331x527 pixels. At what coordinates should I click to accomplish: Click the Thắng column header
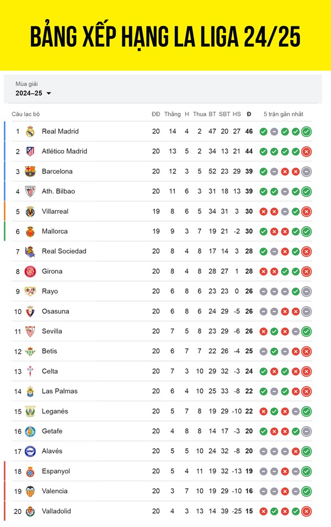point(172,114)
